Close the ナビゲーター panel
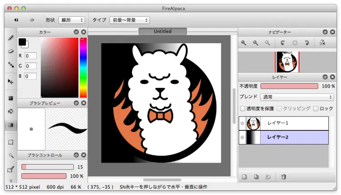This screenshot has width=341, height=195. [332, 32]
